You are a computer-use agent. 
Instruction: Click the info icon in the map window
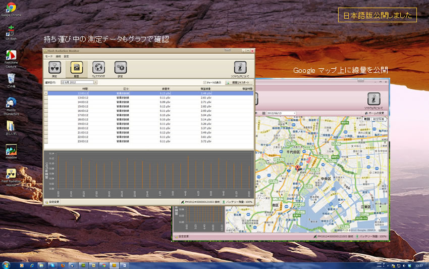coord(373,99)
